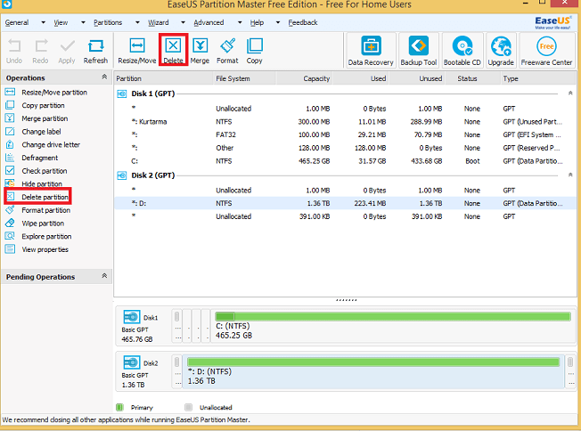
Task: Choose Hide partition operation
Action: 34,183
